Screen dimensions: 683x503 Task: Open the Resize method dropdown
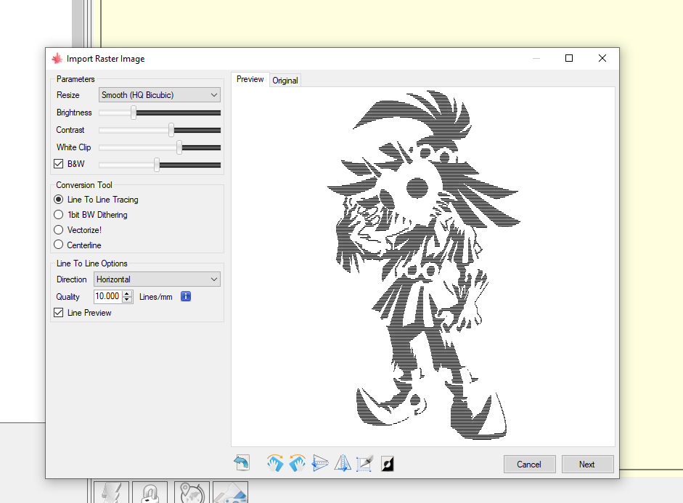pos(160,95)
